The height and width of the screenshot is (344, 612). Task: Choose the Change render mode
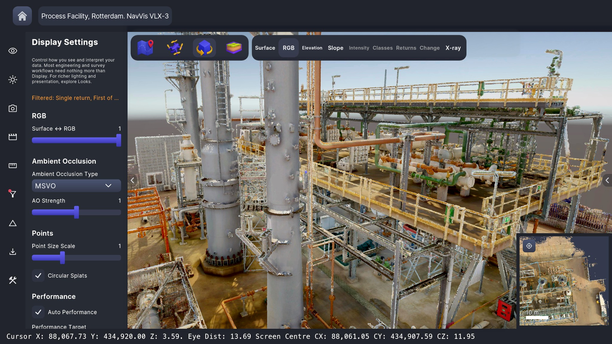[x=429, y=48]
